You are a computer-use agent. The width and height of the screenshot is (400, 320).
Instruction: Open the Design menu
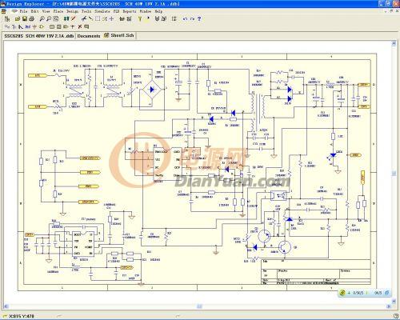[72, 11]
